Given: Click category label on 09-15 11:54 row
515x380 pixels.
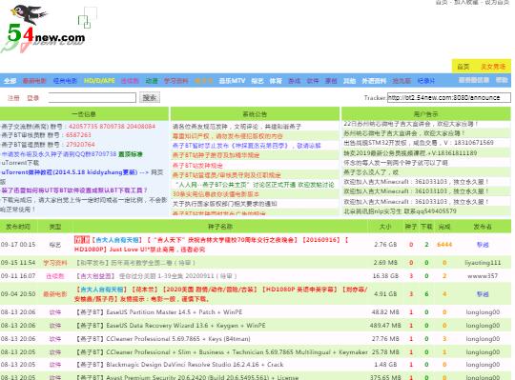Looking at the screenshot, I should [x=55, y=263].
